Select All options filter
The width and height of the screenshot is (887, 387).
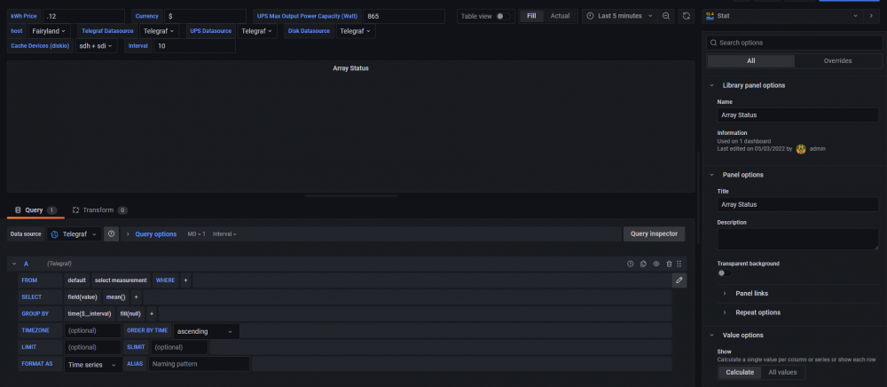click(x=750, y=60)
